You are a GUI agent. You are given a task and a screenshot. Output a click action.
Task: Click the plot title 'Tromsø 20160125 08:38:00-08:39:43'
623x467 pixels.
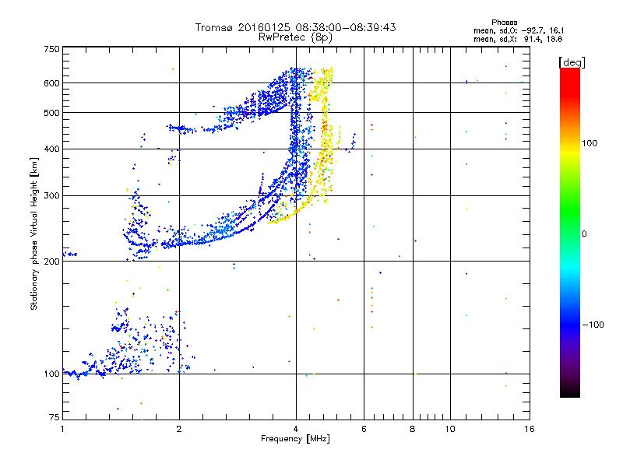[x=295, y=27]
